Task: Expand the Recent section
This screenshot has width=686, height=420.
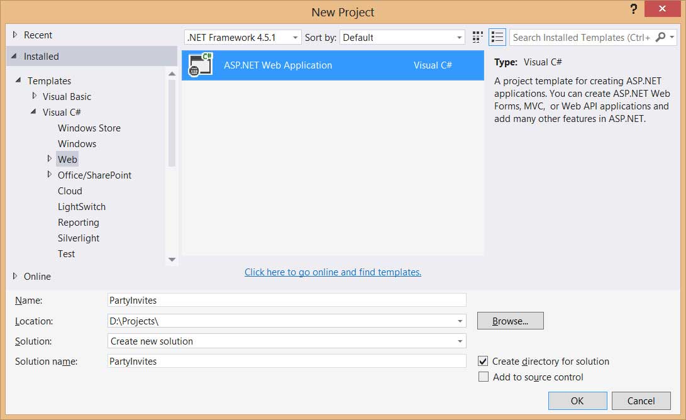Action: 15,35
